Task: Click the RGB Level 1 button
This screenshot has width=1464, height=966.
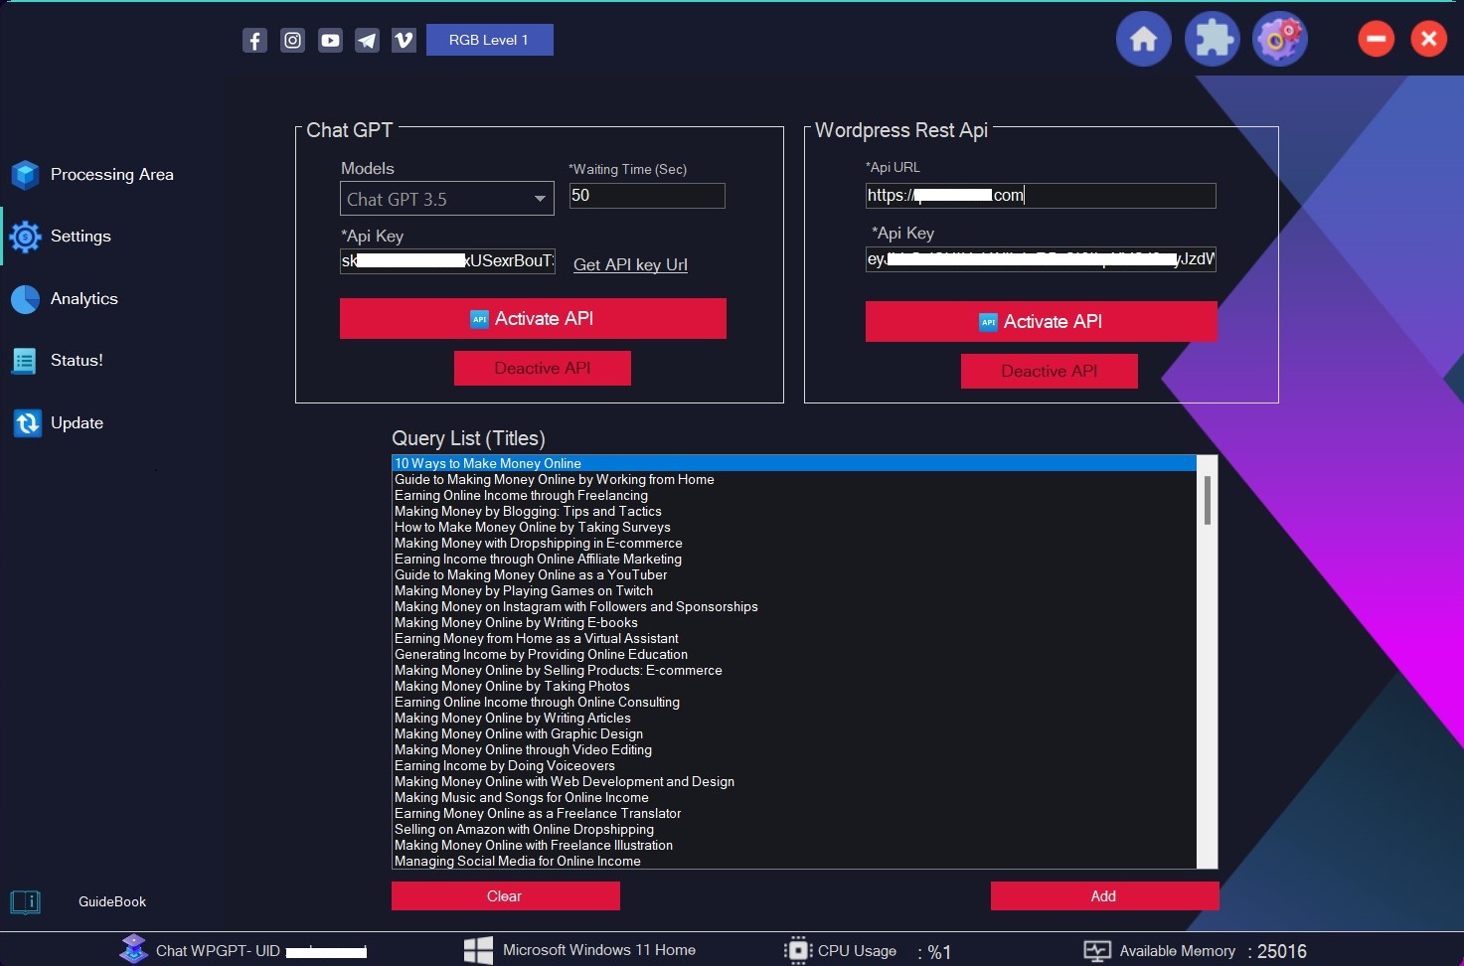Action: pos(489,40)
